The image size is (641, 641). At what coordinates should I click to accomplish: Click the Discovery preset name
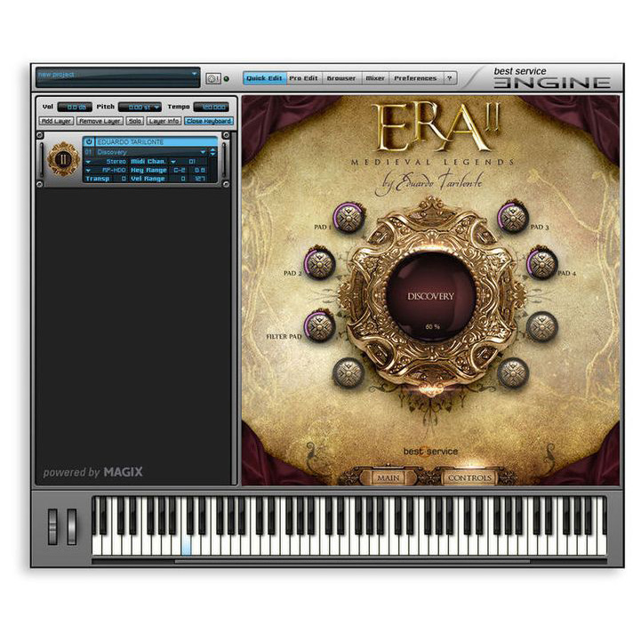pos(112,152)
